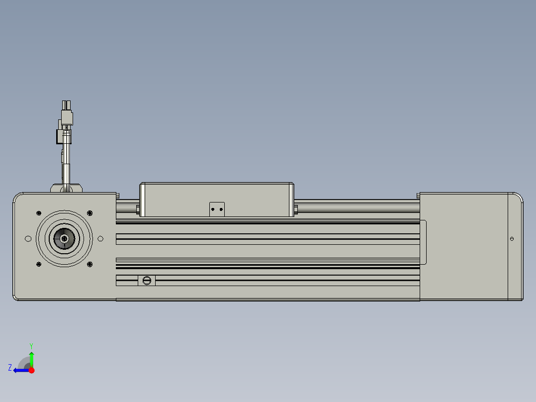Select the small sensor bracket with two dots

click(x=217, y=209)
